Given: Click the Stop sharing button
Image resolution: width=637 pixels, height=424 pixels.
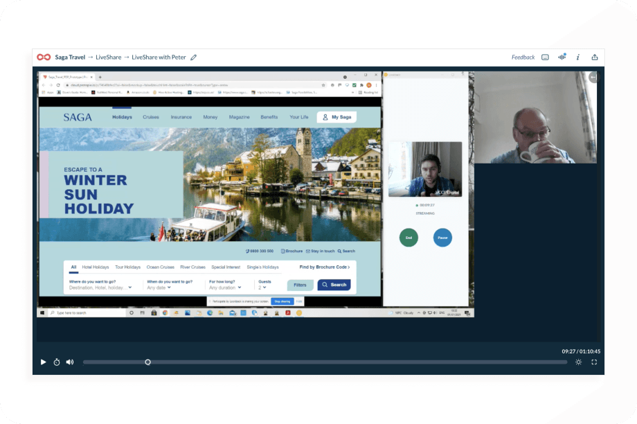Looking at the screenshot, I should point(282,301).
